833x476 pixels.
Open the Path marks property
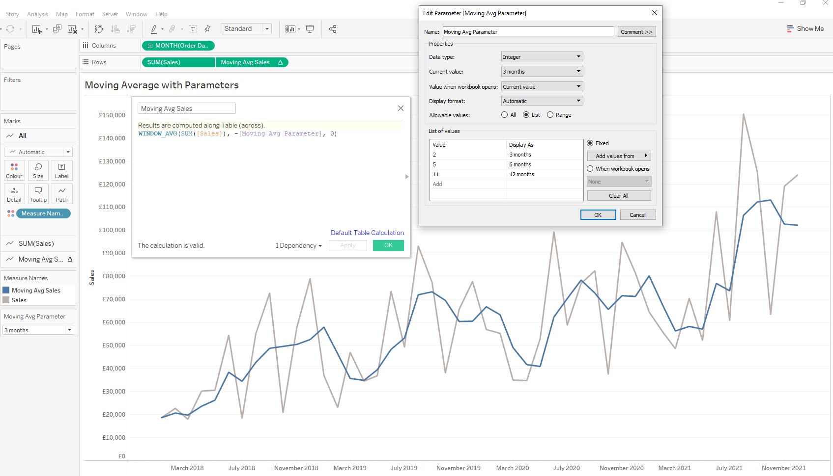click(62, 194)
